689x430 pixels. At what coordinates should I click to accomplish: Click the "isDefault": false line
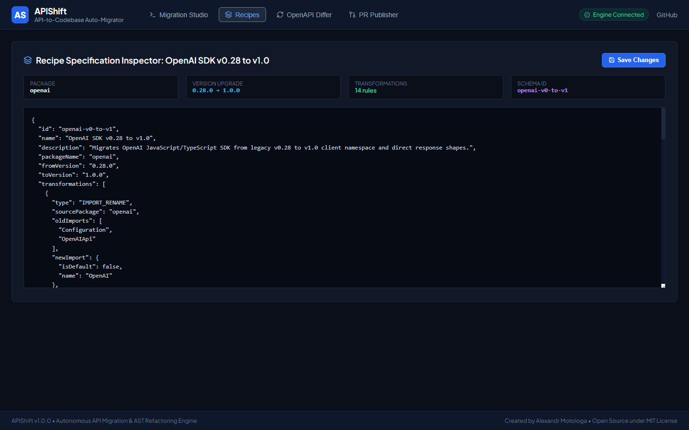pyautogui.click(x=90, y=267)
